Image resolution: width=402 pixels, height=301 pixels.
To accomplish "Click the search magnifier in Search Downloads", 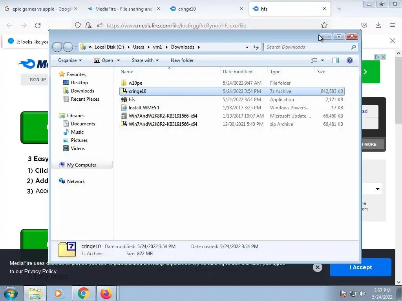I will point(353,47).
